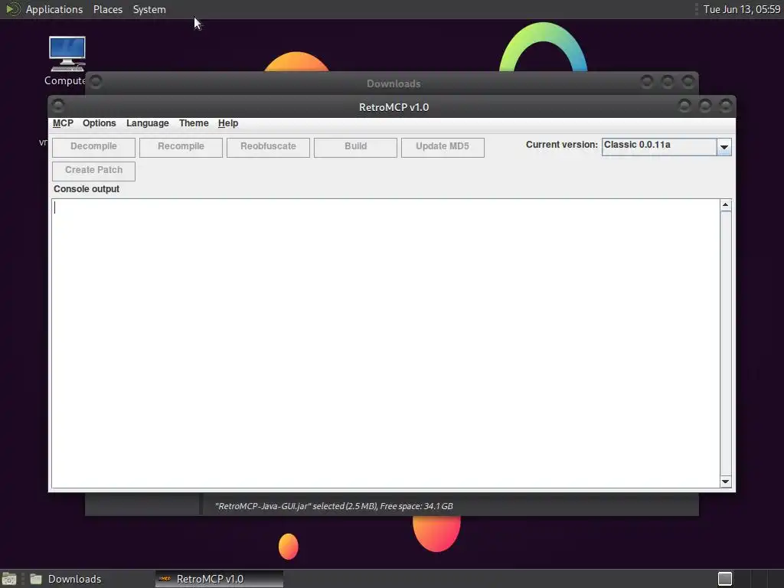Open the Places menu in top panel
Screen dimensions: 784x588
click(108, 9)
